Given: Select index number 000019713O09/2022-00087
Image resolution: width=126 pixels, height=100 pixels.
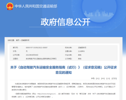Looking at the screenshot, I should pyautogui.click(x=37, y=47).
